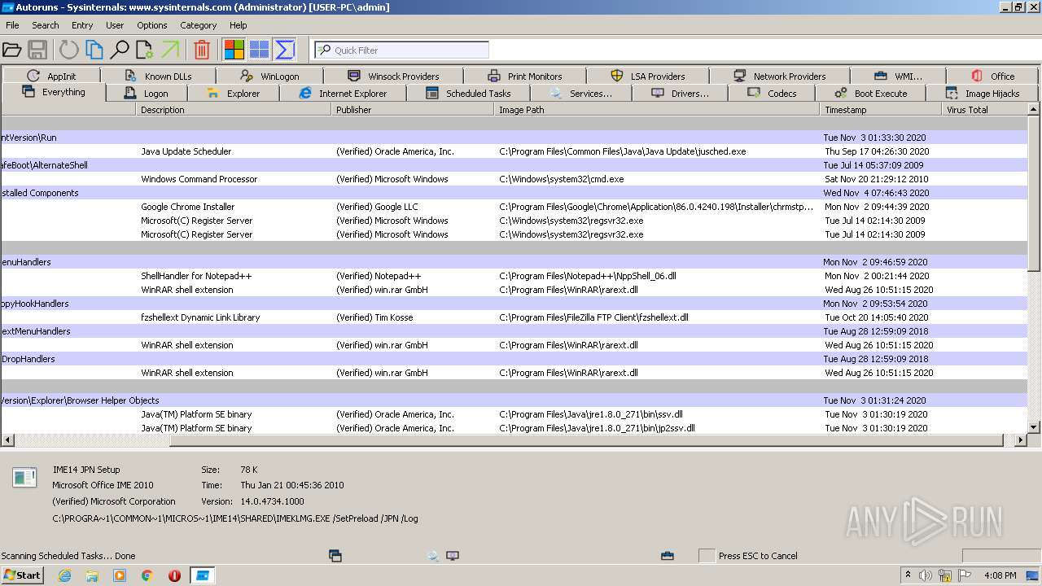1042x586 pixels.
Task: Open the Search menu
Action: pyautogui.click(x=46, y=25)
